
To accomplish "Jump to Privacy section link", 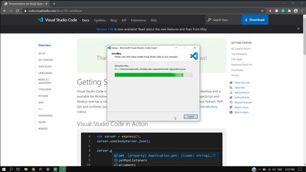I will point(235,75).
